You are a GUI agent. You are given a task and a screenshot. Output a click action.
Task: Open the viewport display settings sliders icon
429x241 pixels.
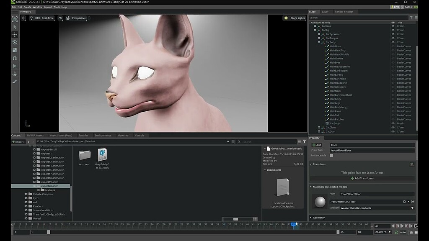coord(23,18)
